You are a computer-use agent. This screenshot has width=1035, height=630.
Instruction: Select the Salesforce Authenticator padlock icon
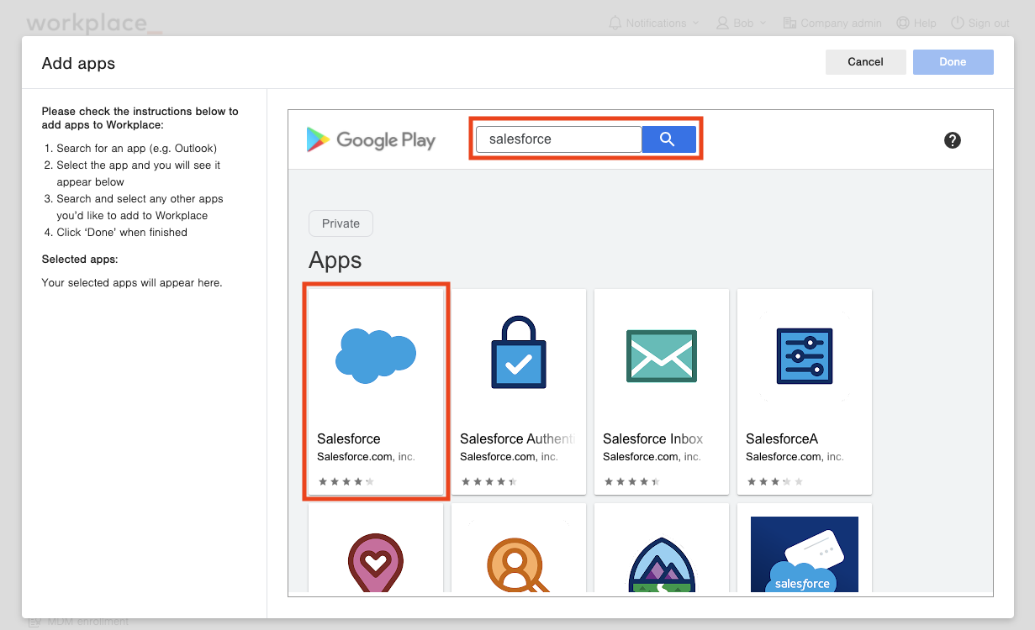tap(519, 352)
